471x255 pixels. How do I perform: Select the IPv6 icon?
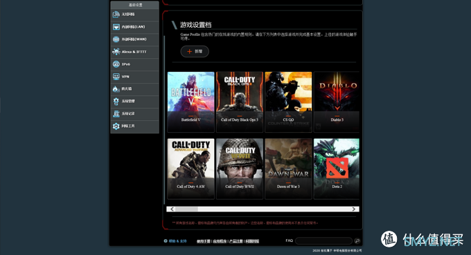[116, 64]
